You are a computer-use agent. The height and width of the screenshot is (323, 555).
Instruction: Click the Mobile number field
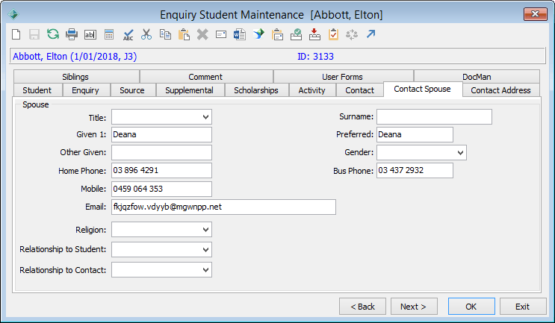pyautogui.click(x=162, y=189)
